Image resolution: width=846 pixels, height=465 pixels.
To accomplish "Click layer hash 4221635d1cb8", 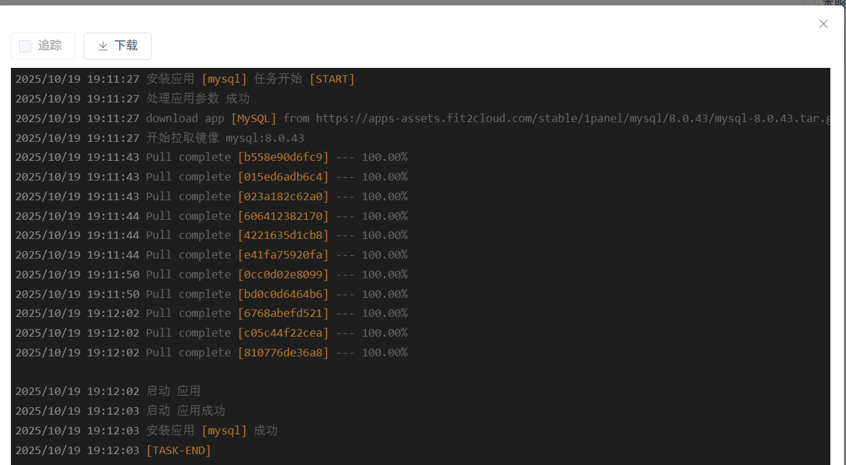I will [x=283, y=236].
